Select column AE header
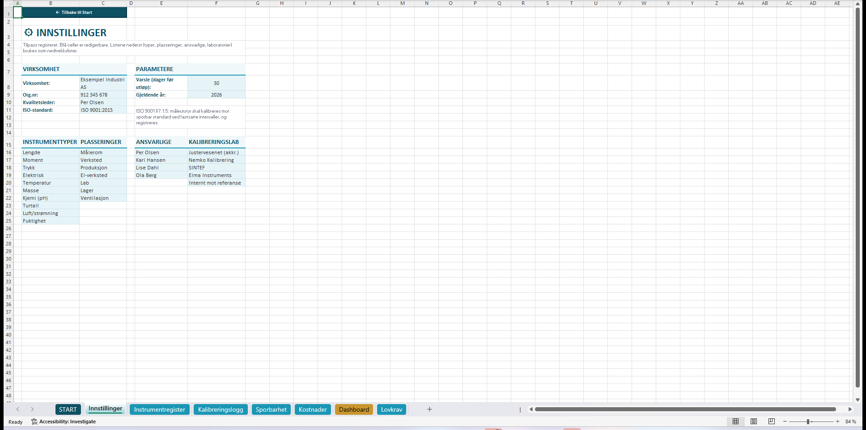This screenshot has width=866, height=430. pos(837,3)
